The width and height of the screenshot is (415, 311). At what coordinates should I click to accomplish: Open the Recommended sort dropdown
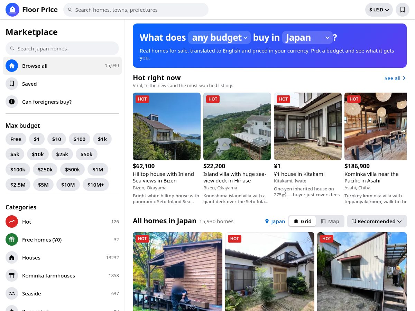(377, 221)
